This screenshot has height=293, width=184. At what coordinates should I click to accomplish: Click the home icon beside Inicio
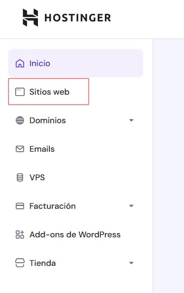coord(20,63)
